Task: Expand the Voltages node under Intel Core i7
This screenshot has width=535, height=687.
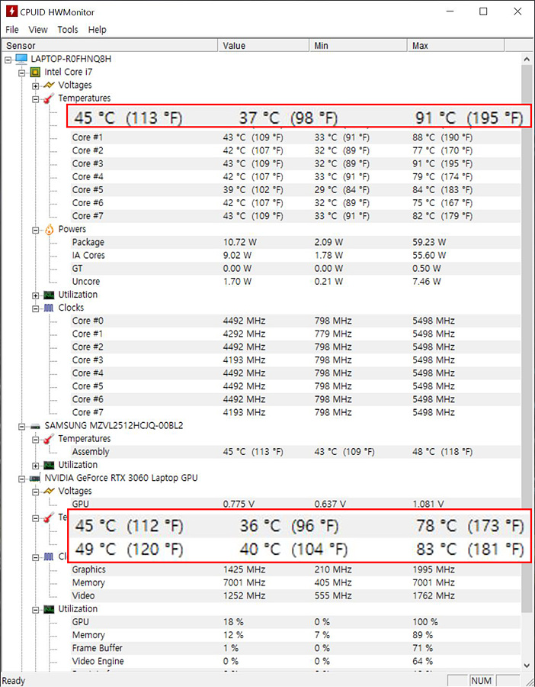Action: point(35,86)
